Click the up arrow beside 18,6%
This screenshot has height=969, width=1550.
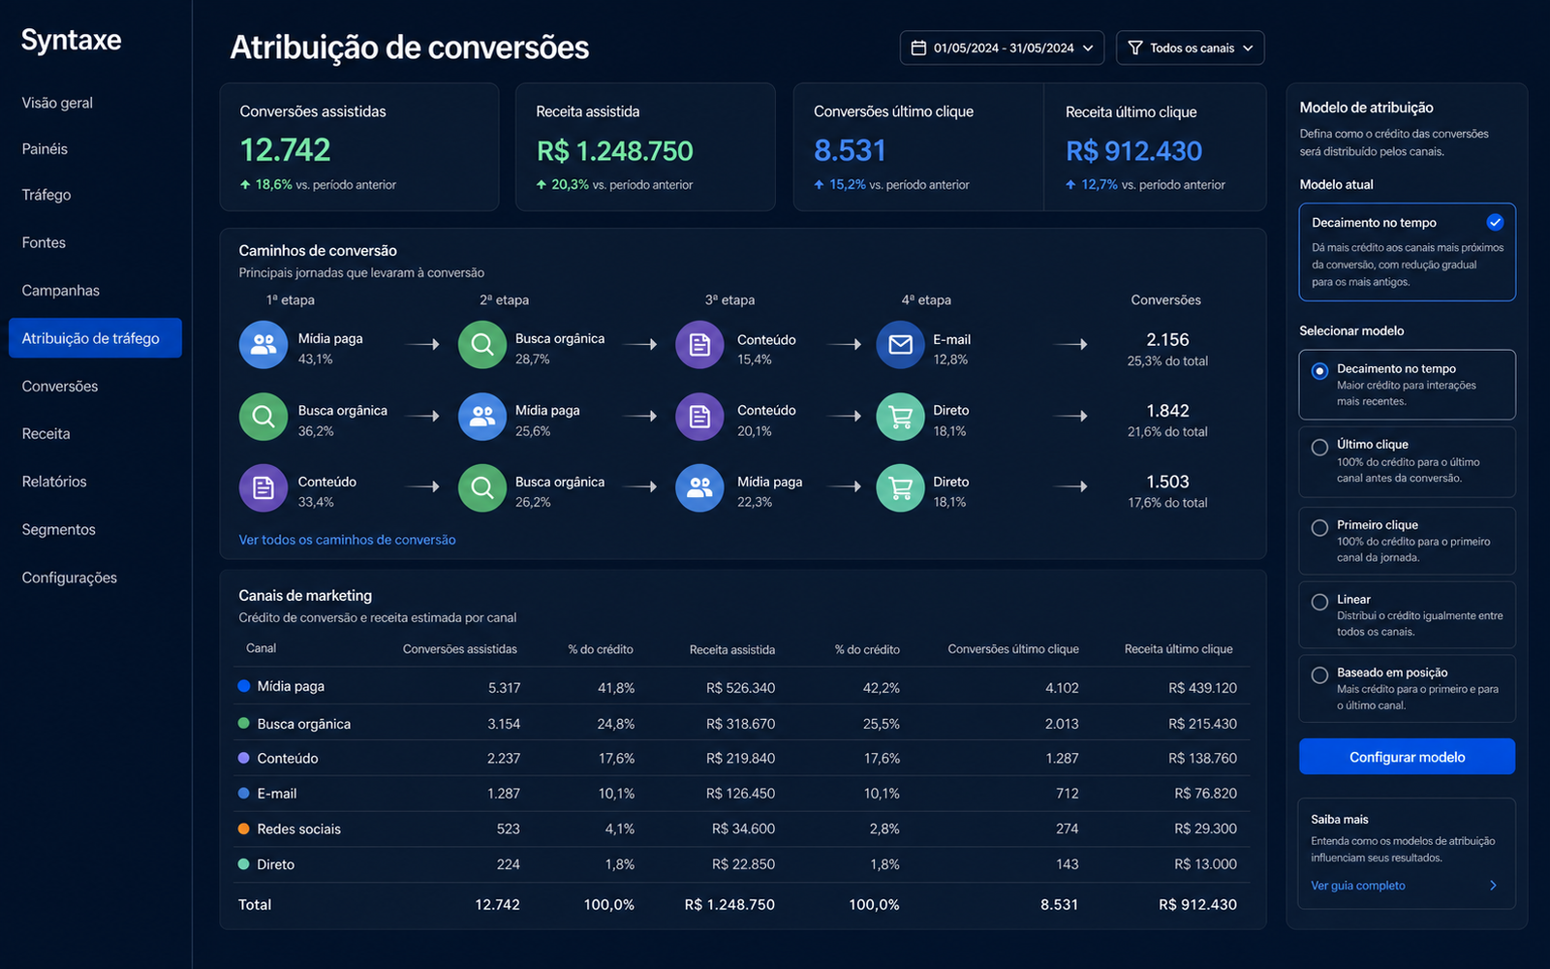click(x=245, y=184)
